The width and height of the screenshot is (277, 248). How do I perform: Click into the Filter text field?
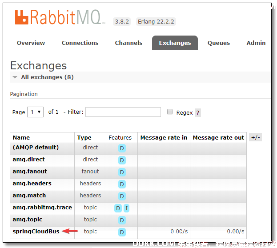coord(123,112)
